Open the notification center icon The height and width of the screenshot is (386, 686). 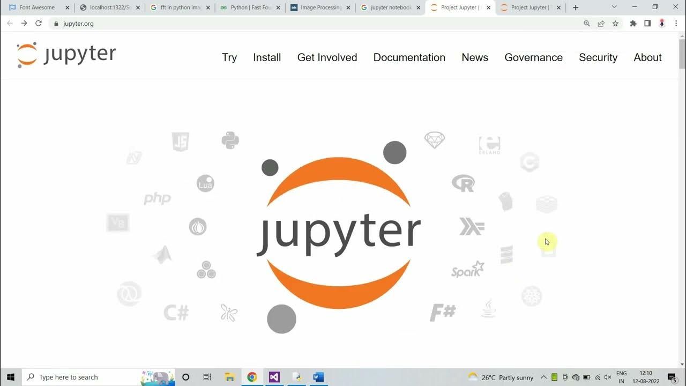673,377
